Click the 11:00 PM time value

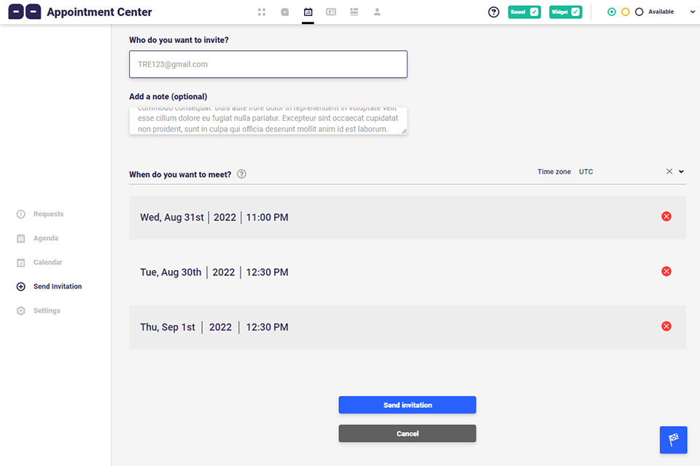click(267, 218)
